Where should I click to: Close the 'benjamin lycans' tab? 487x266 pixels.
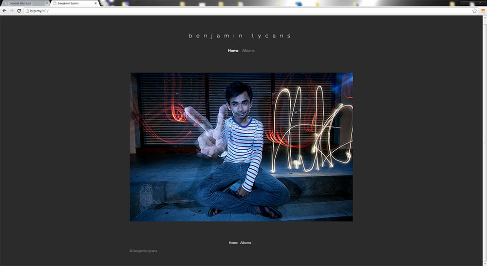tap(95, 3)
